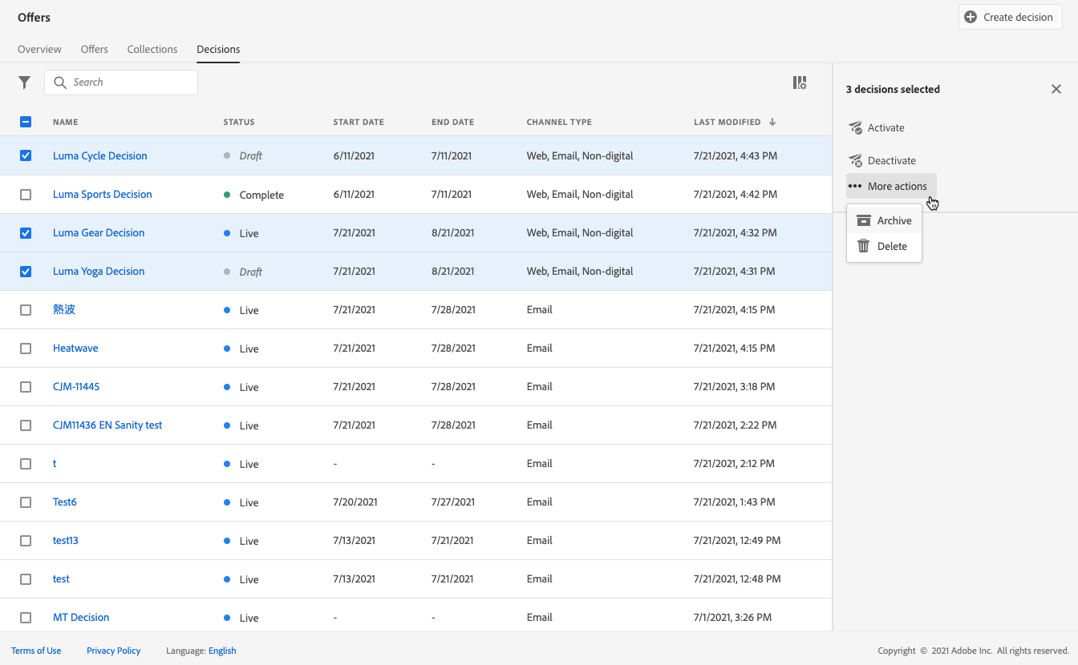
Task: Click the Archive box icon
Action: [x=864, y=221]
